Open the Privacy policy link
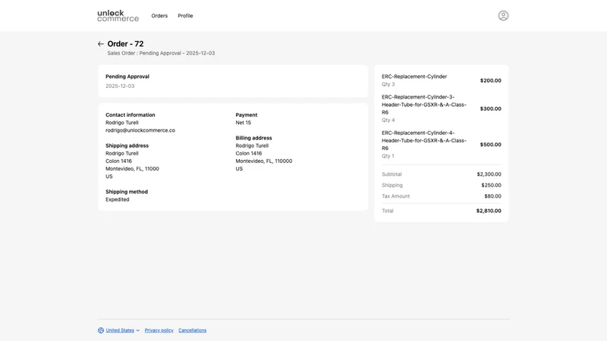This screenshot has height=341, width=607. [x=159, y=330]
